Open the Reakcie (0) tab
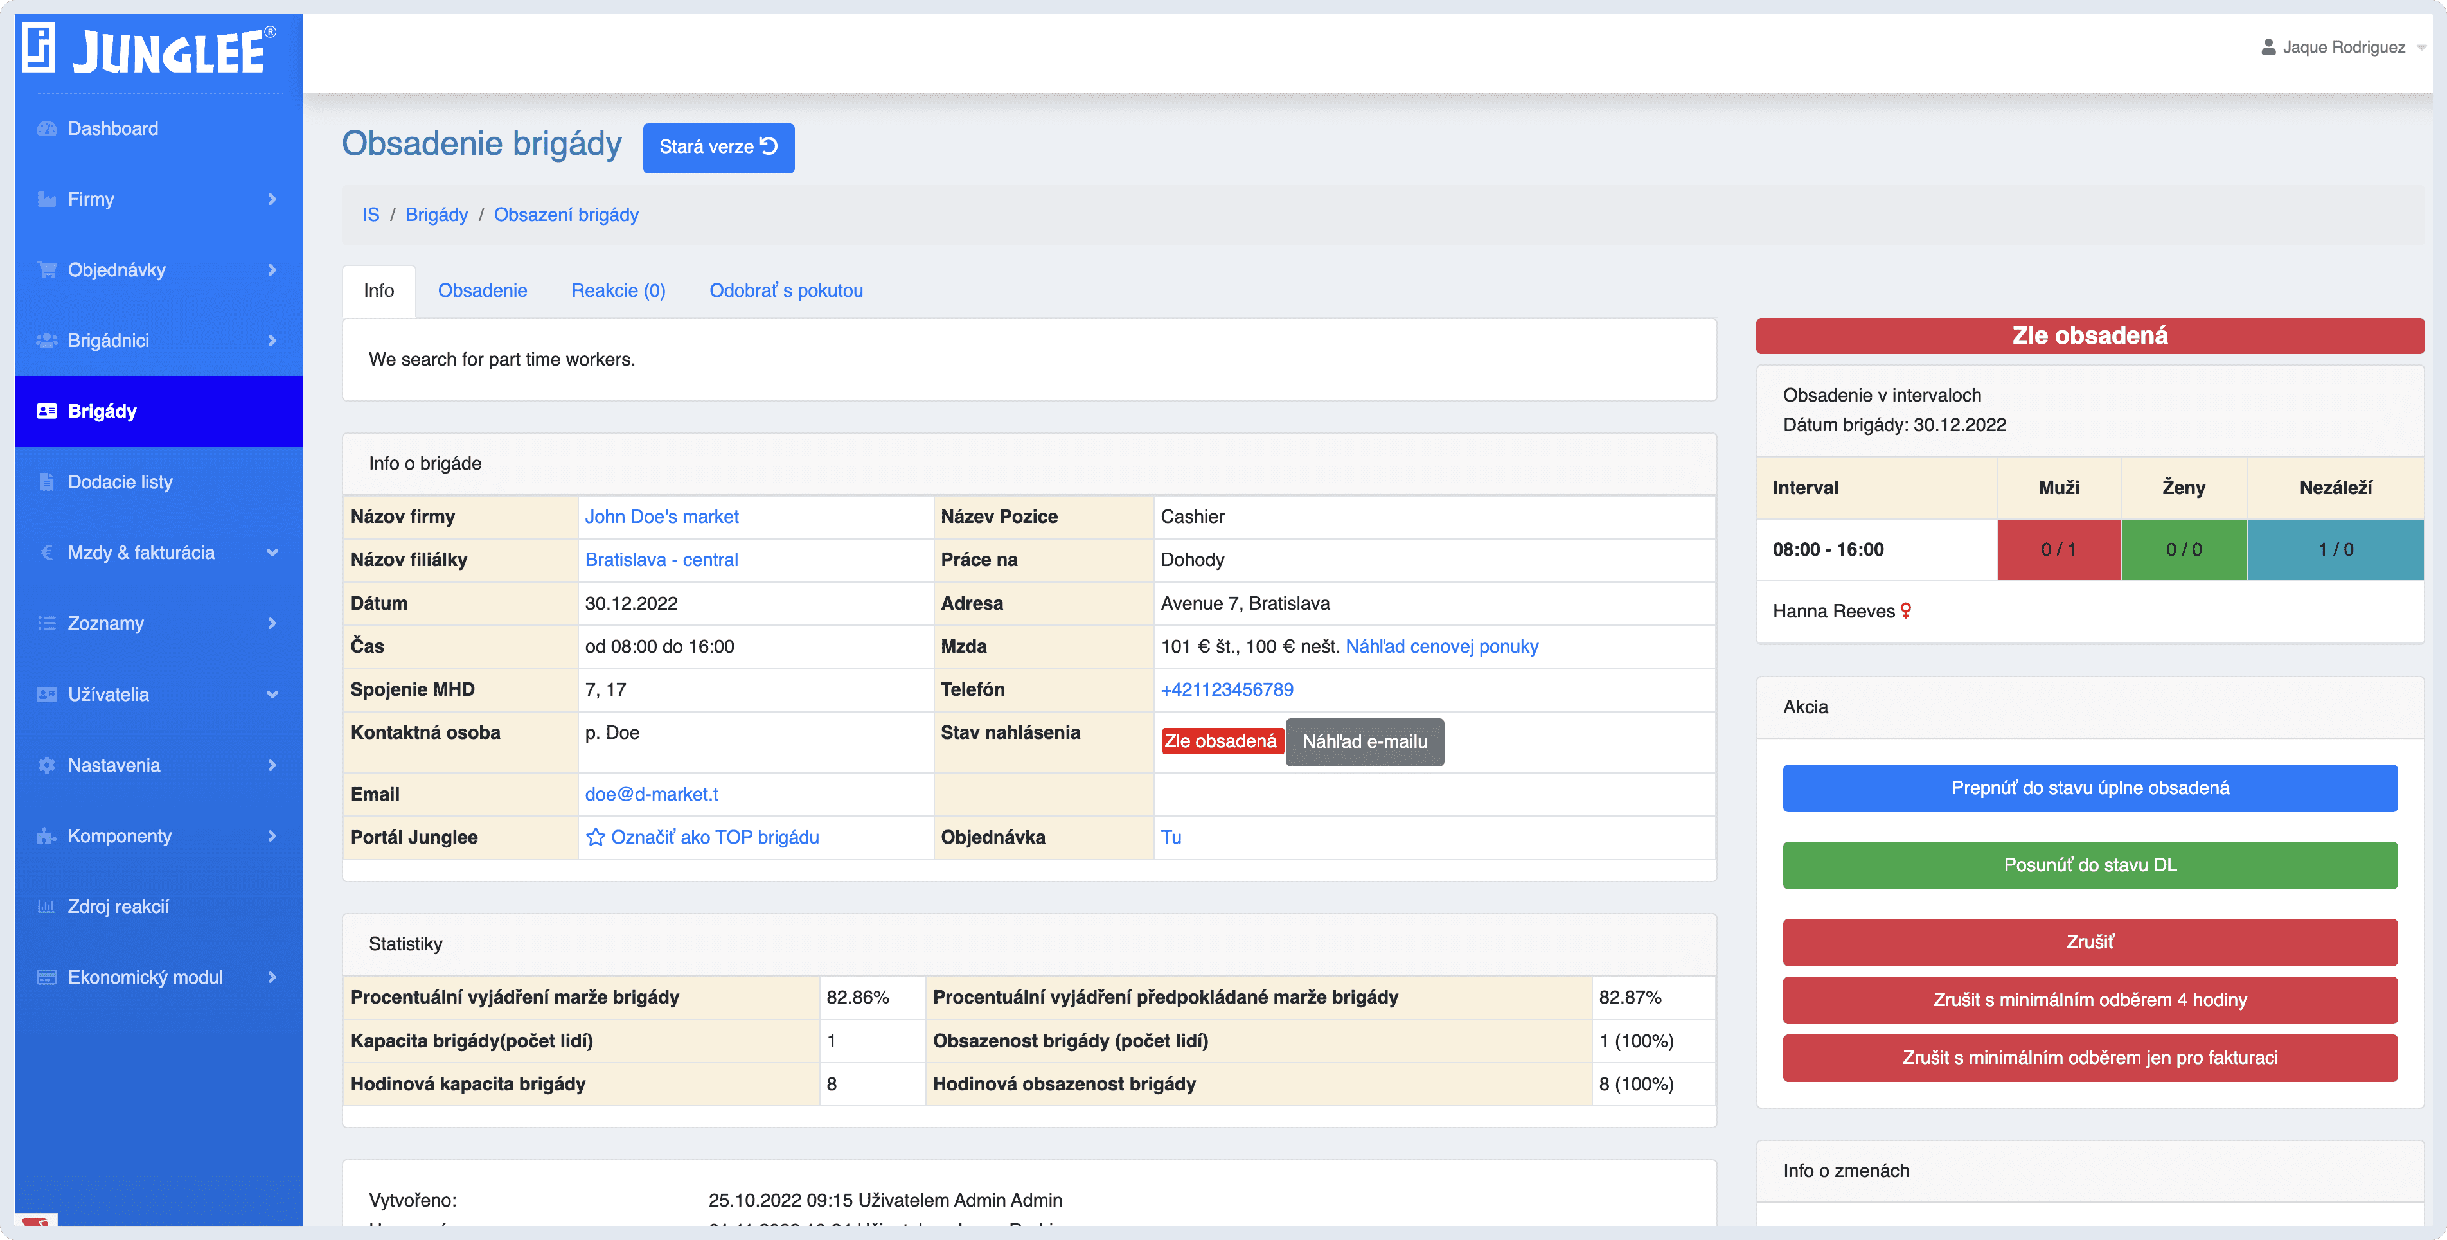The image size is (2447, 1240). pos(618,290)
